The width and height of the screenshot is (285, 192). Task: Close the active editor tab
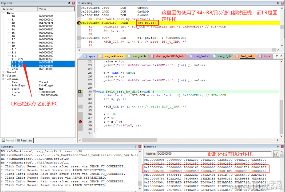tap(281, 56)
